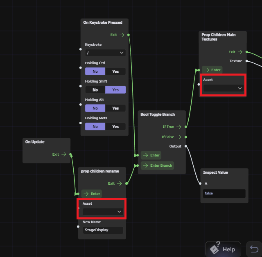The width and height of the screenshot is (262, 257).
Task: Click the New Name input socket
Action: (x=78, y=226)
